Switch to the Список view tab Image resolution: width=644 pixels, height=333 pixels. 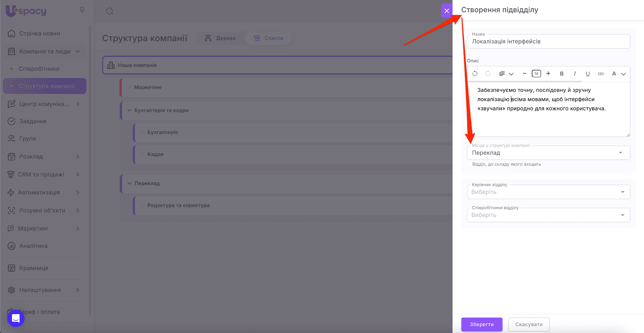point(269,38)
